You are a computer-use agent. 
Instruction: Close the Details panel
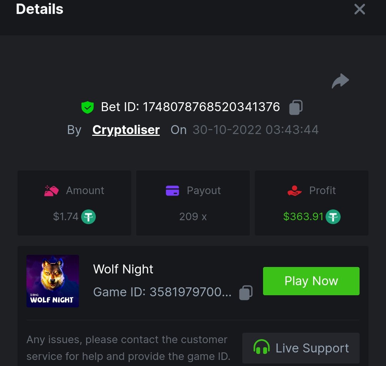(360, 9)
